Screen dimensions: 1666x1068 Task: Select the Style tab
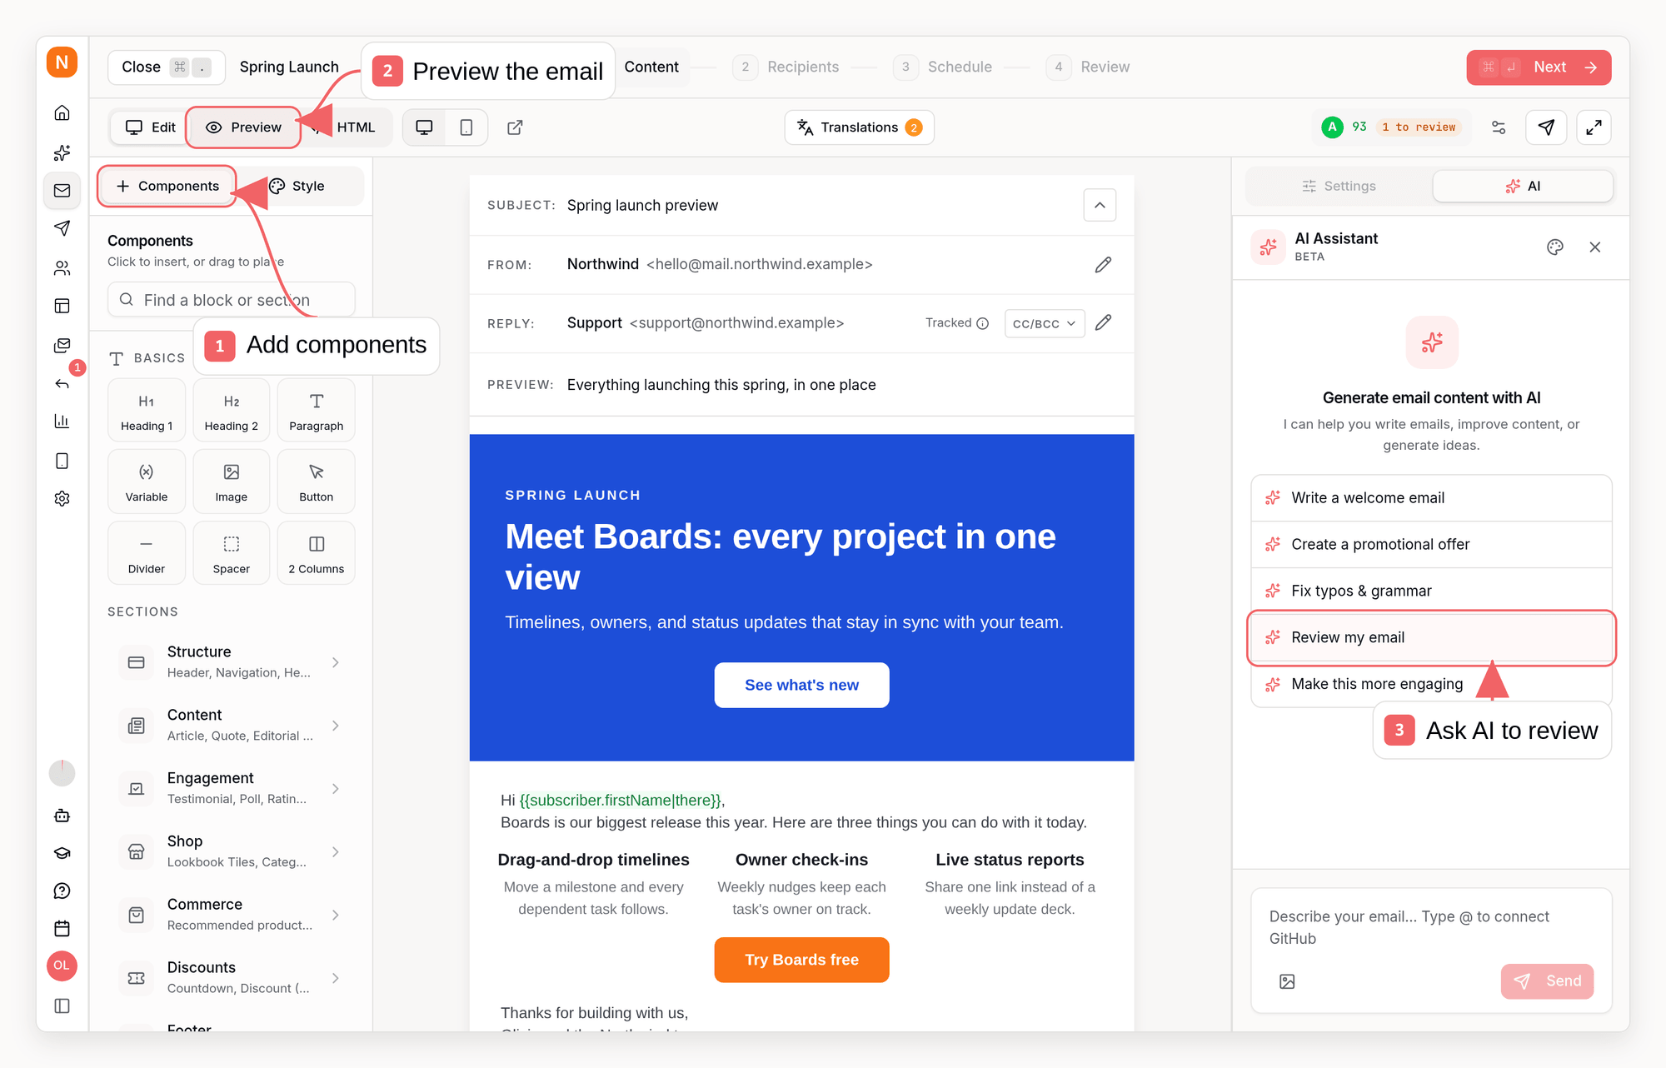click(x=297, y=186)
